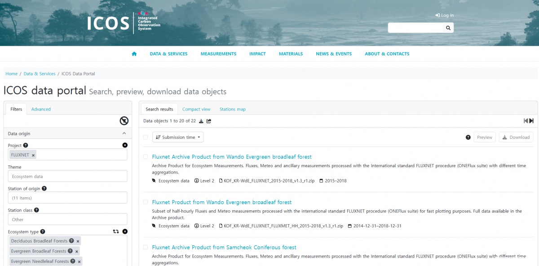
Task: Click the search magnifier icon
Action: (x=448, y=28)
